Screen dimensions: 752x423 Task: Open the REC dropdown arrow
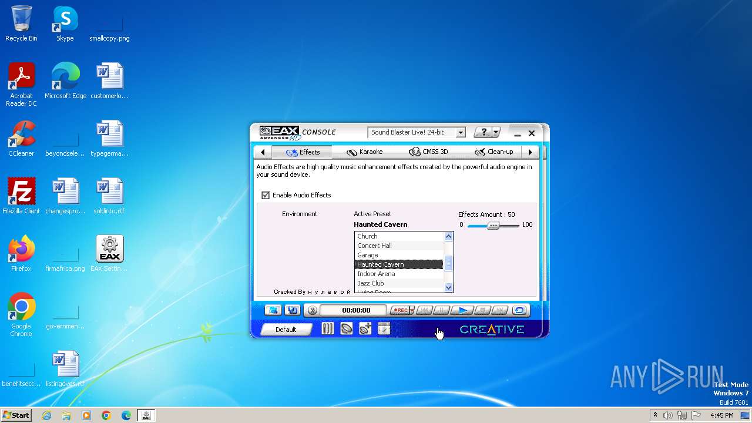point(412,310)
